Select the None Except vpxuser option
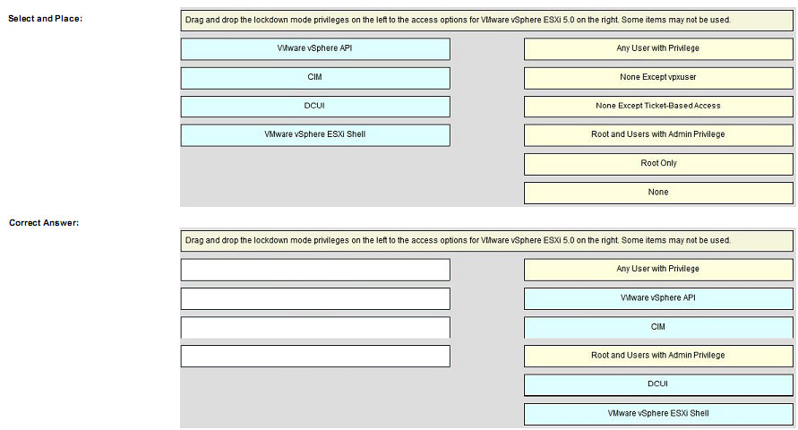The width and height of the screenshot is (798, 430). [x=658, y=78]
